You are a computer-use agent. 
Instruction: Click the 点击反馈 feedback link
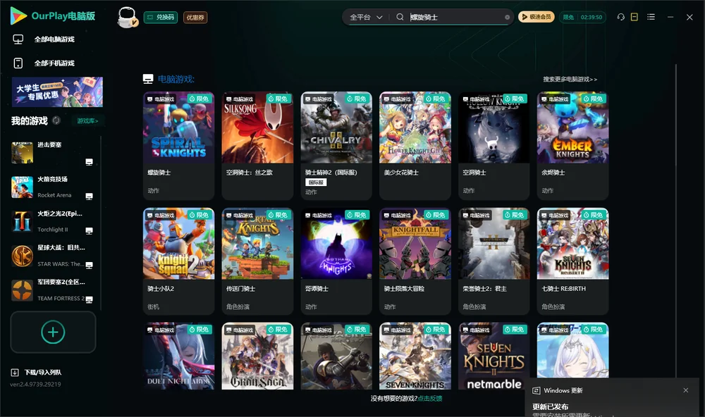(430, 398)
